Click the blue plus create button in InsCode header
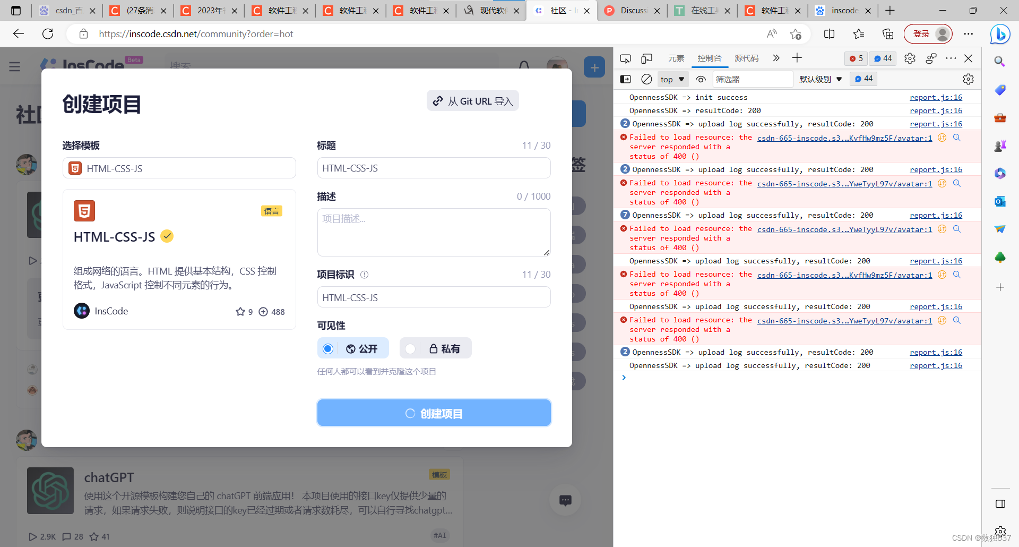1019x547 pixels. click(594, 67)
